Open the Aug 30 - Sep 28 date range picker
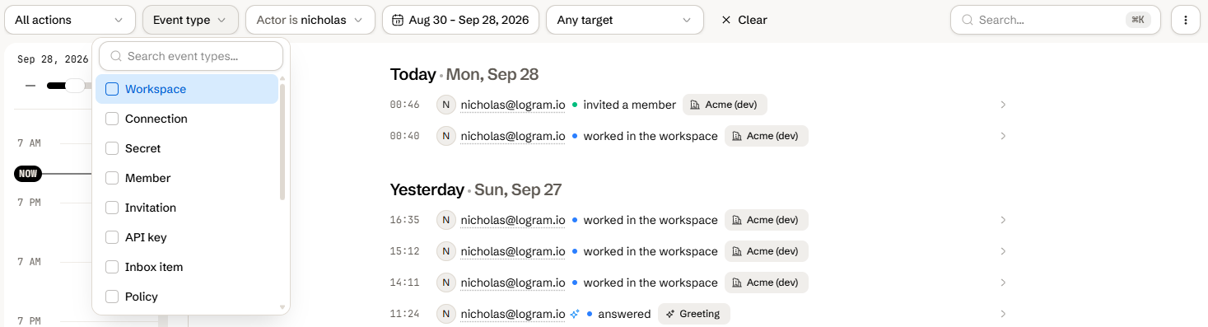Screen dimensions: 1208x327 460,20
